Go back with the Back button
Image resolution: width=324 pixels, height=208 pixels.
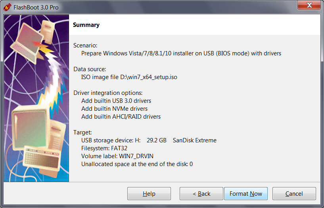point(201,194)
